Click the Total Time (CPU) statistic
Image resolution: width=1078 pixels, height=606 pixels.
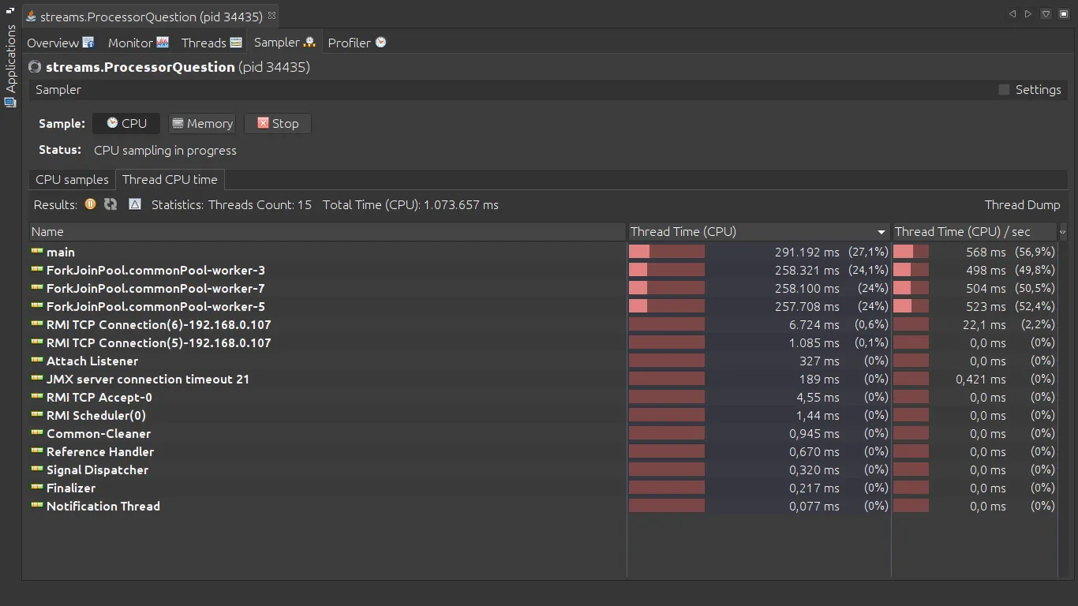[x=410, y=205]
